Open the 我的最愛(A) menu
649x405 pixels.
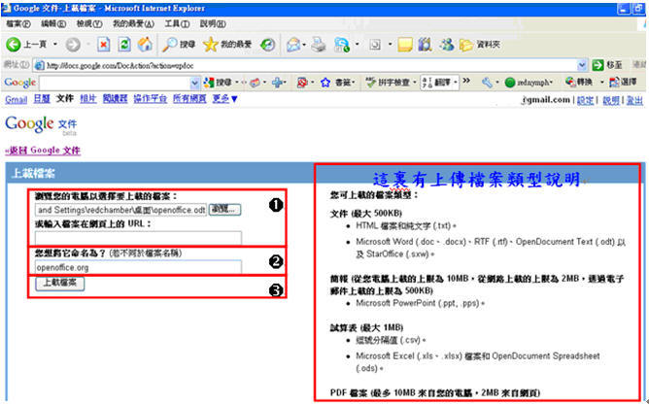[x=133, y=24]
